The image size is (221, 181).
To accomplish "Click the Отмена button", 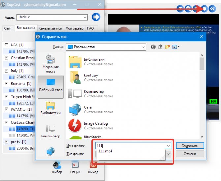I will click(x=190, y=154).
